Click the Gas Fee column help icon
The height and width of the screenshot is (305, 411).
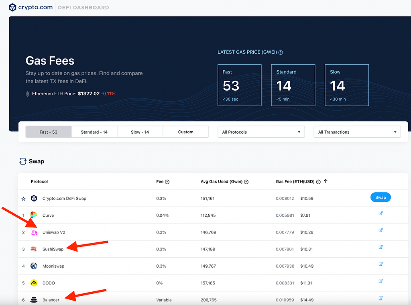(318, 182)
